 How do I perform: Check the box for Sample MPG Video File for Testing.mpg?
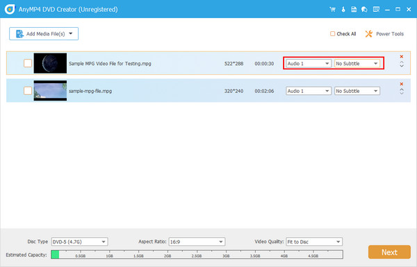[28, 63]
